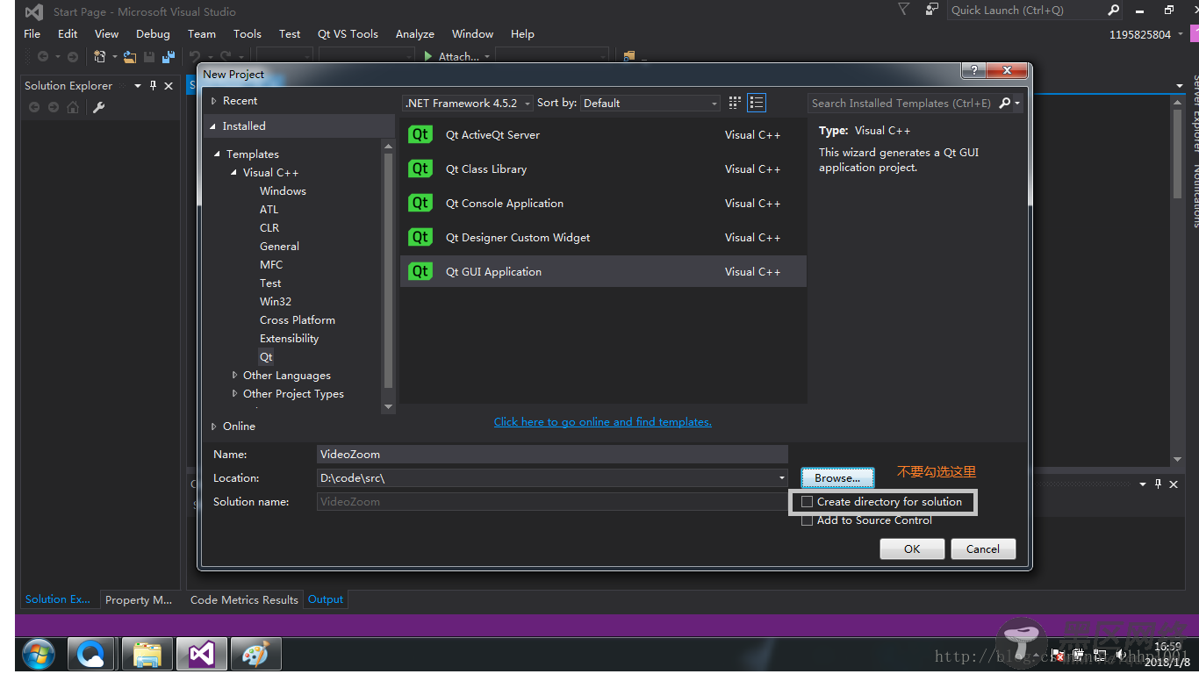This screenshot has height=674, width=1199.
Task: Click the feedback icon in title bar
Action: (931, 10)
